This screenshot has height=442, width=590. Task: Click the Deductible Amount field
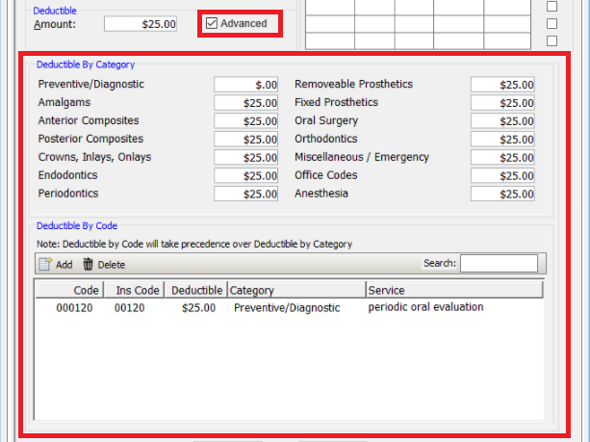click(x=141, y=23)
